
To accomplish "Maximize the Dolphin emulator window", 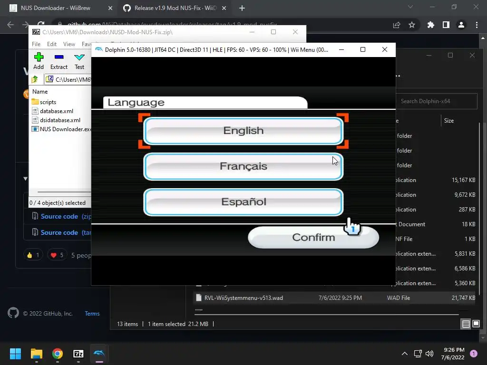I will coord(363,49).
